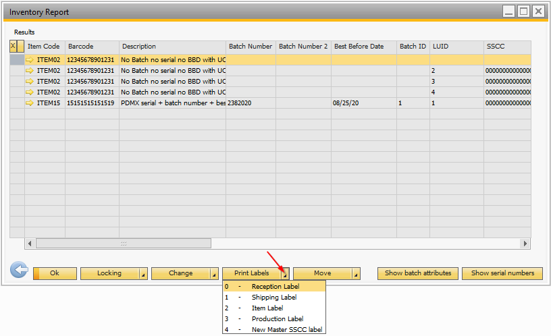Click the blue back arrow icon
The height and width of the screenshot is (336, 551).
19,271
